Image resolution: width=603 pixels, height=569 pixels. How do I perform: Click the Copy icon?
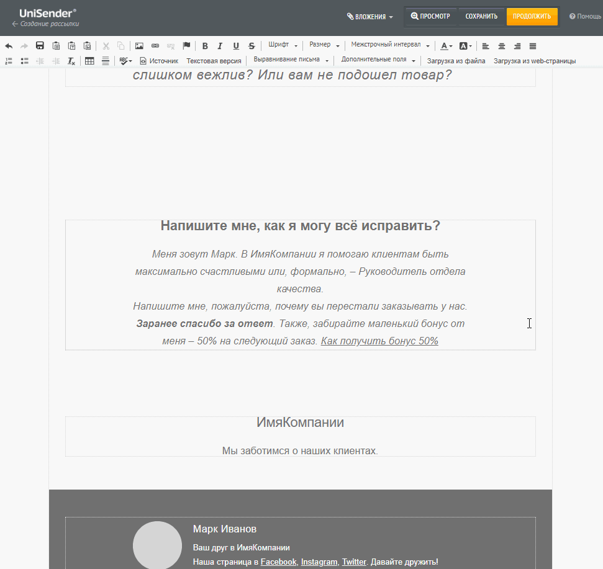120,46
